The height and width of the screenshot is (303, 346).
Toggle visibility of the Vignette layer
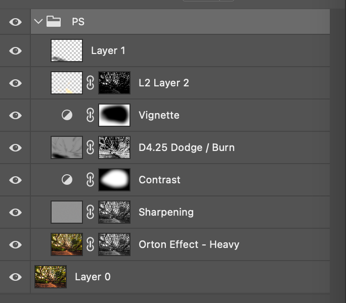coord(16,115)
